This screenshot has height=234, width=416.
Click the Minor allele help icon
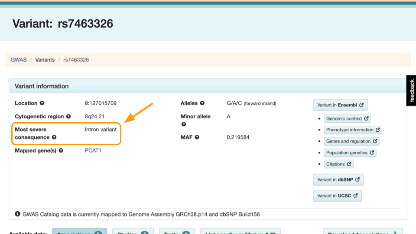click(184, 124)
